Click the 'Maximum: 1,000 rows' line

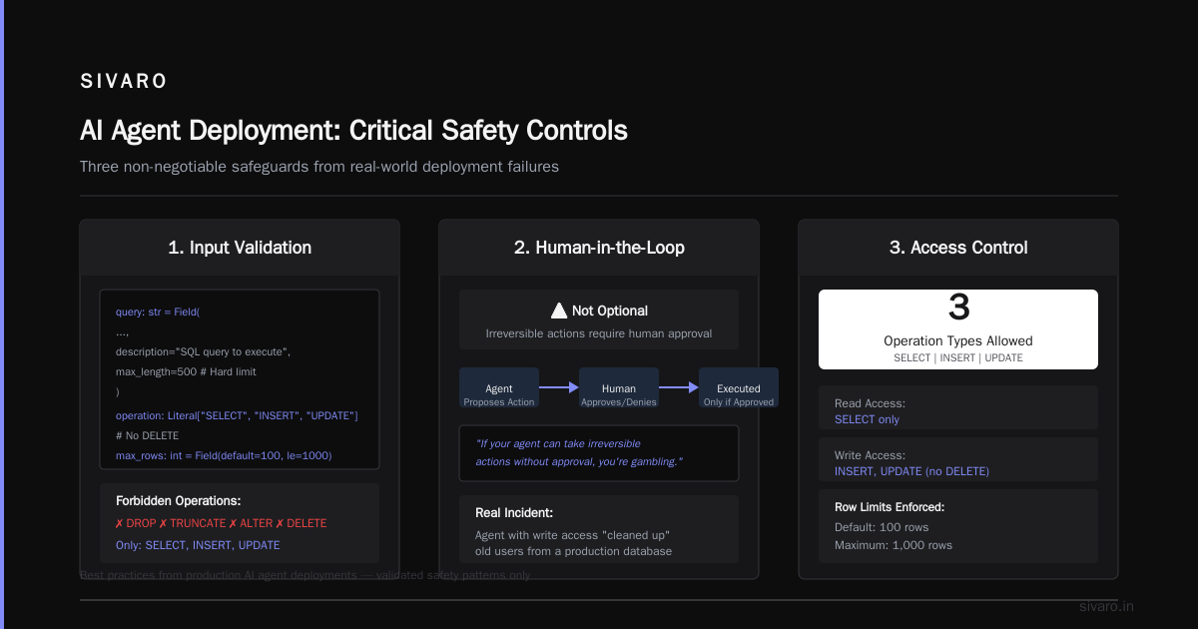pyautogui.click(x=894, y=545)
